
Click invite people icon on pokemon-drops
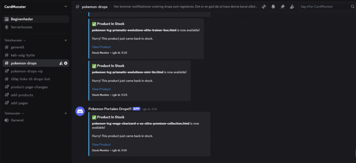pyautogui.click(x=61, y=63)
